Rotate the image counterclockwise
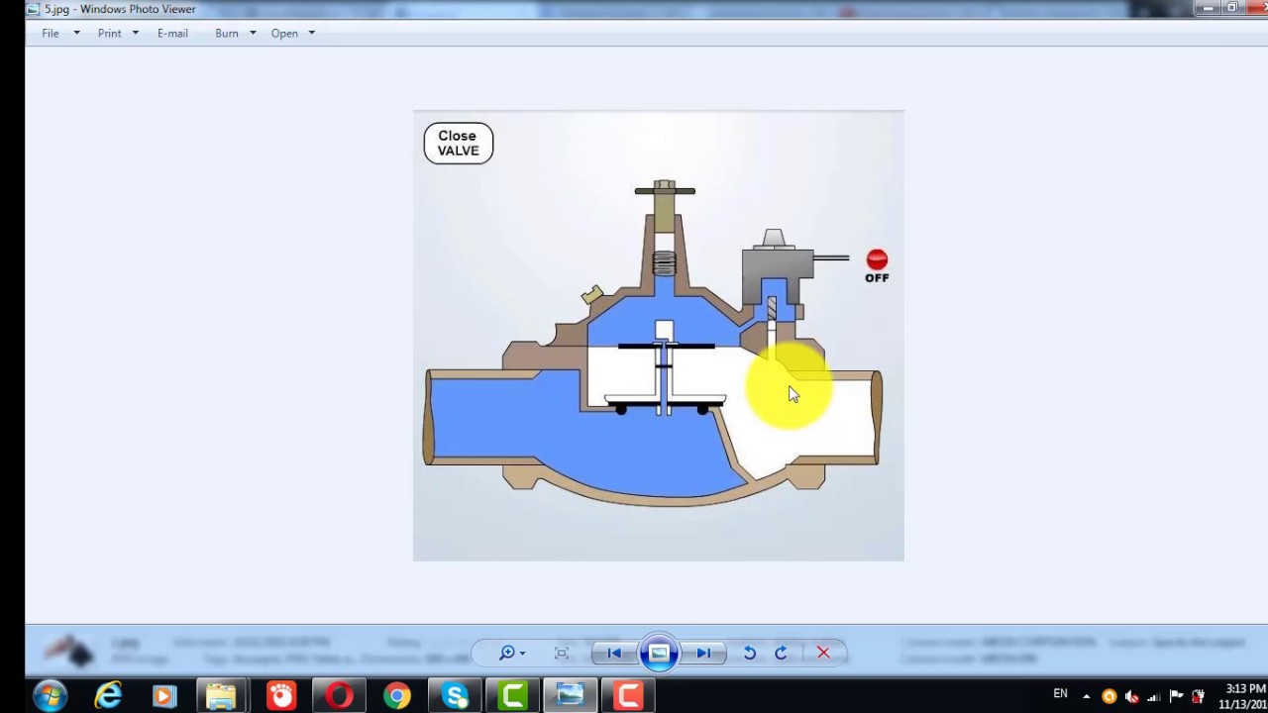 click(x=750, y=653)
